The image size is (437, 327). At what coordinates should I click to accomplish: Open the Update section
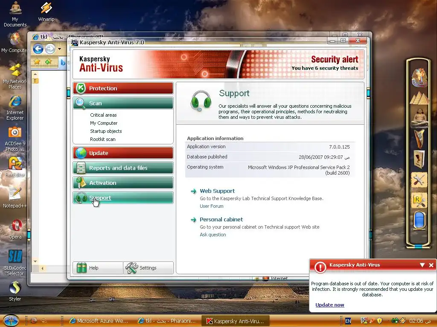pos(123,153)
